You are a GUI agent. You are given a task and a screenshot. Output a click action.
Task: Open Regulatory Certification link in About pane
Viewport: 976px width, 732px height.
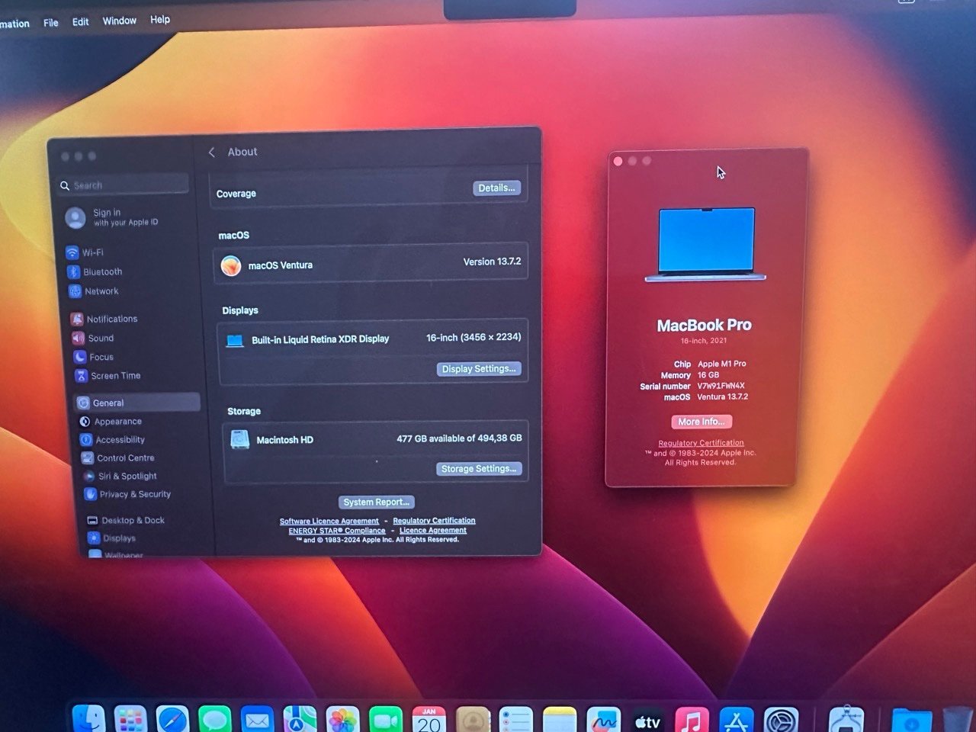[x=434, y=521]
